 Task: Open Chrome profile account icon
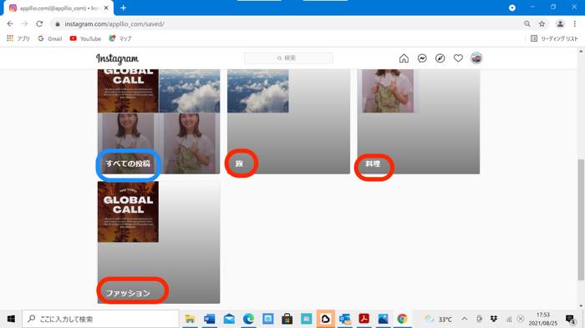560,24
